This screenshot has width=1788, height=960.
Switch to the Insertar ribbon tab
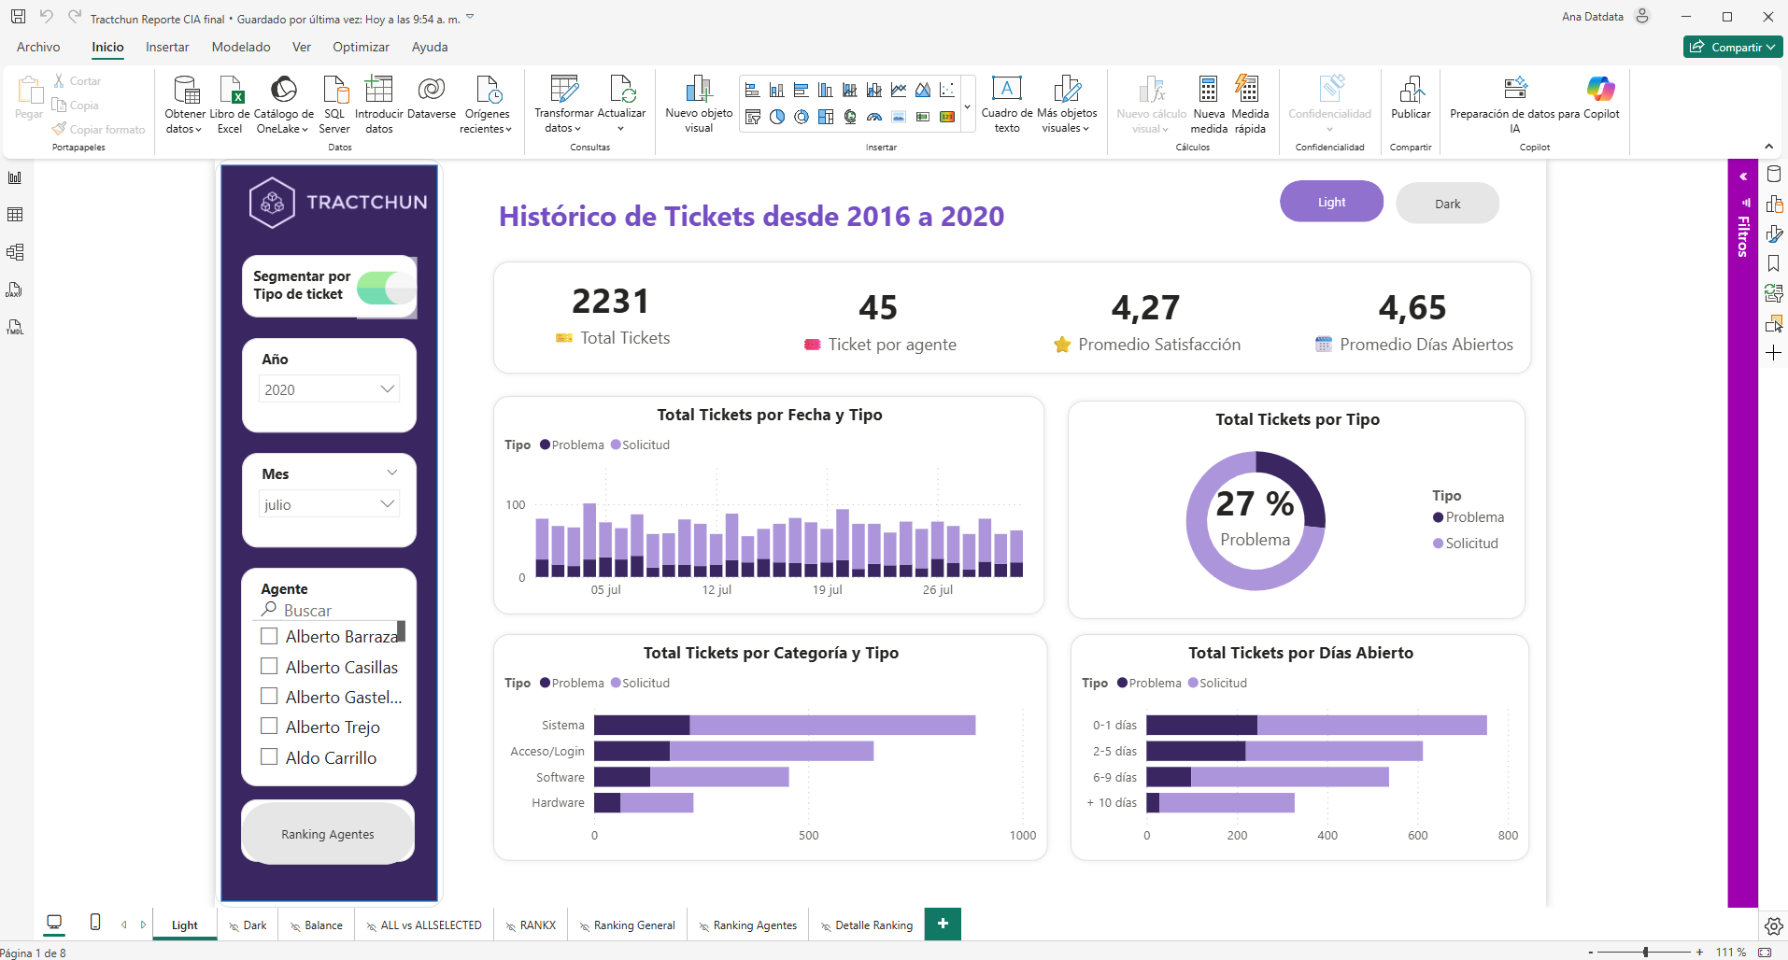tap(167, 47)
